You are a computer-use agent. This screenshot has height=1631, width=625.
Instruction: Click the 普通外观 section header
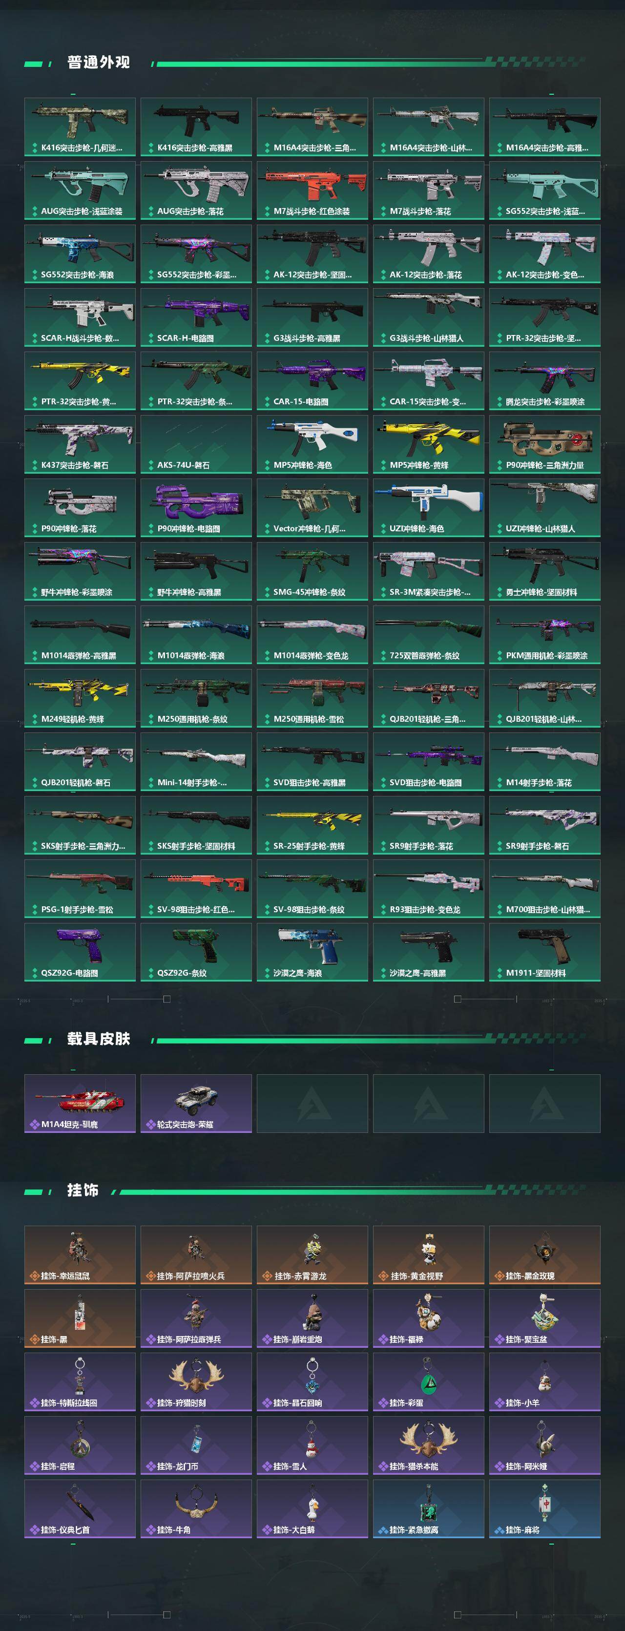[99, 63]
